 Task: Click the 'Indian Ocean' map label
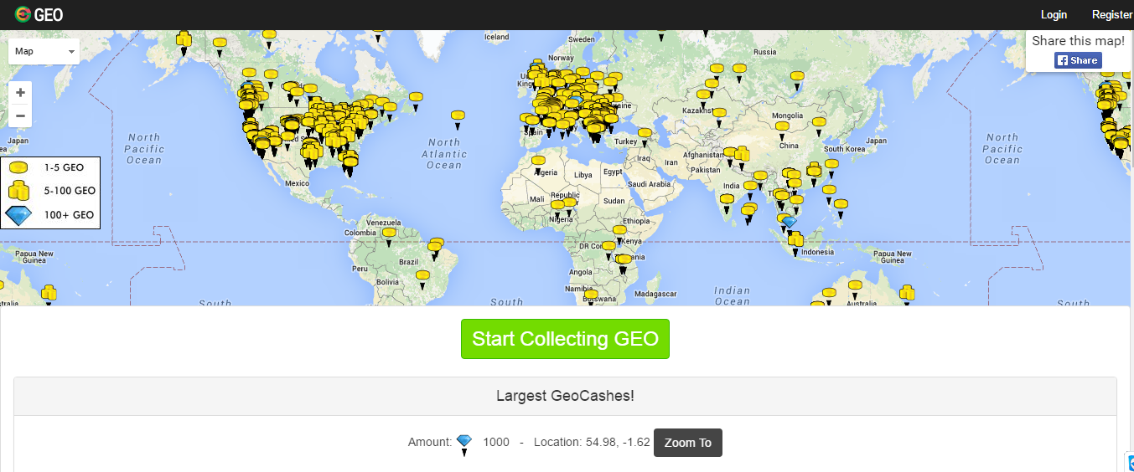click(733, 296)
